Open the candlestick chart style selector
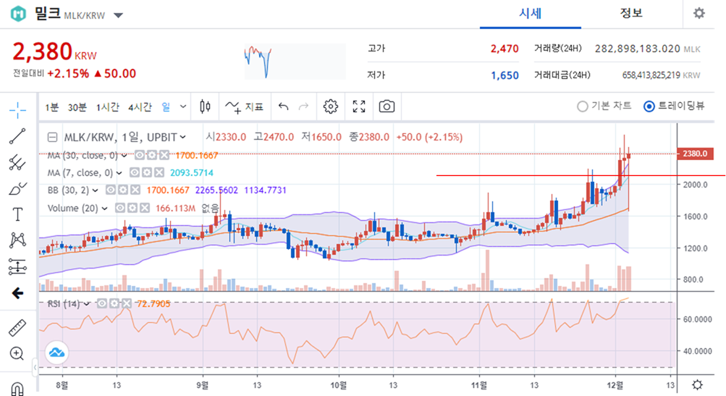 tap(205, 106)
